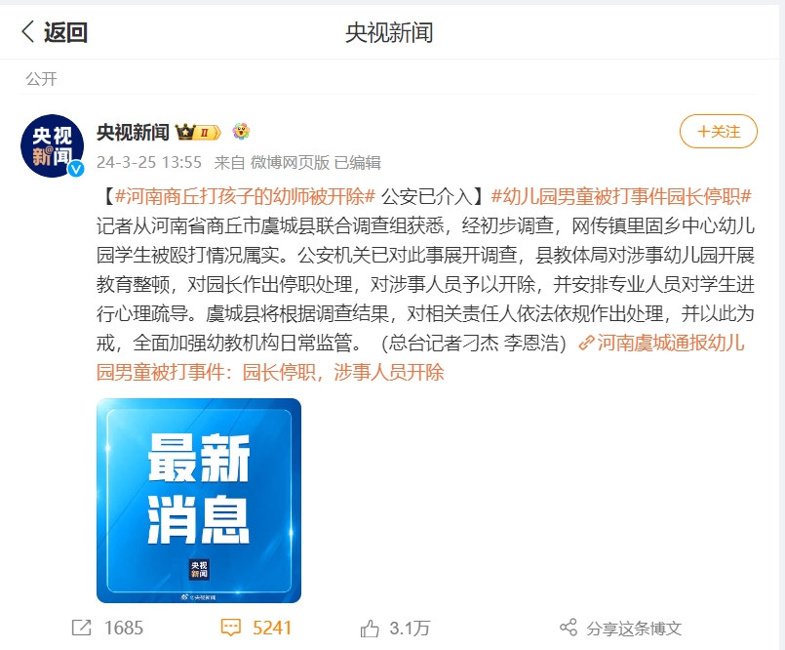Click the repost icon next to 1685
Viewport: 785px width, 650px height.
pos(82,628)
